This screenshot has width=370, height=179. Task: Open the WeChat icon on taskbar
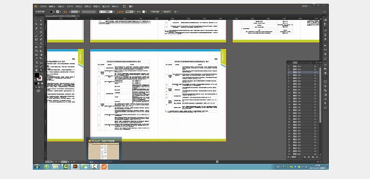[85, 167]
